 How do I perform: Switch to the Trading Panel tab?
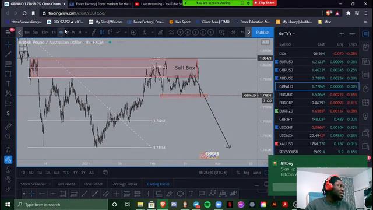click(158, 184)
